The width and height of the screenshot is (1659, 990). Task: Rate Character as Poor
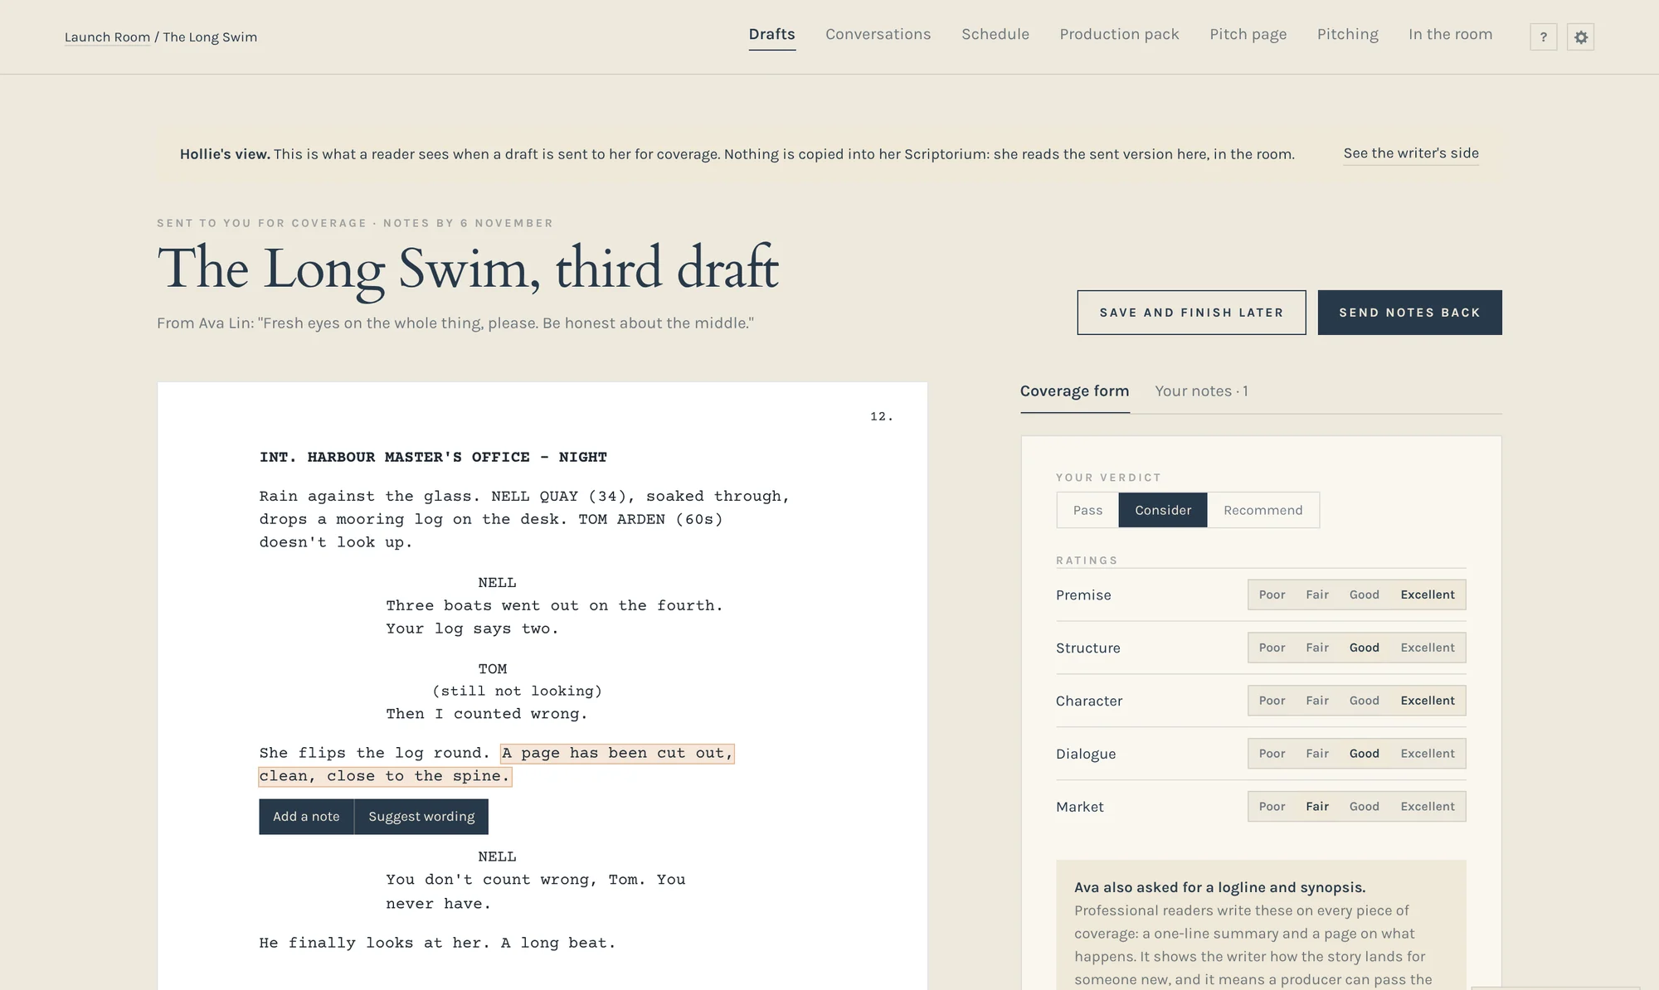click(x=1272, y=701)
